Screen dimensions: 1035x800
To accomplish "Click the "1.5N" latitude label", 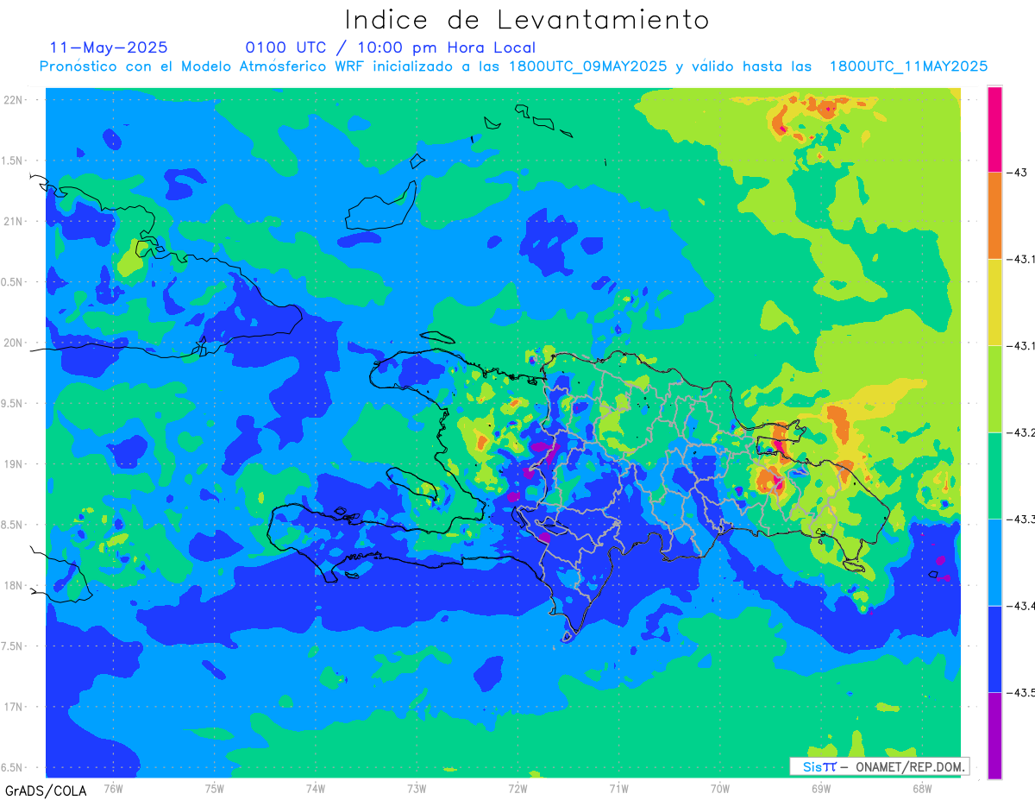I will click(x=11, y=161).
